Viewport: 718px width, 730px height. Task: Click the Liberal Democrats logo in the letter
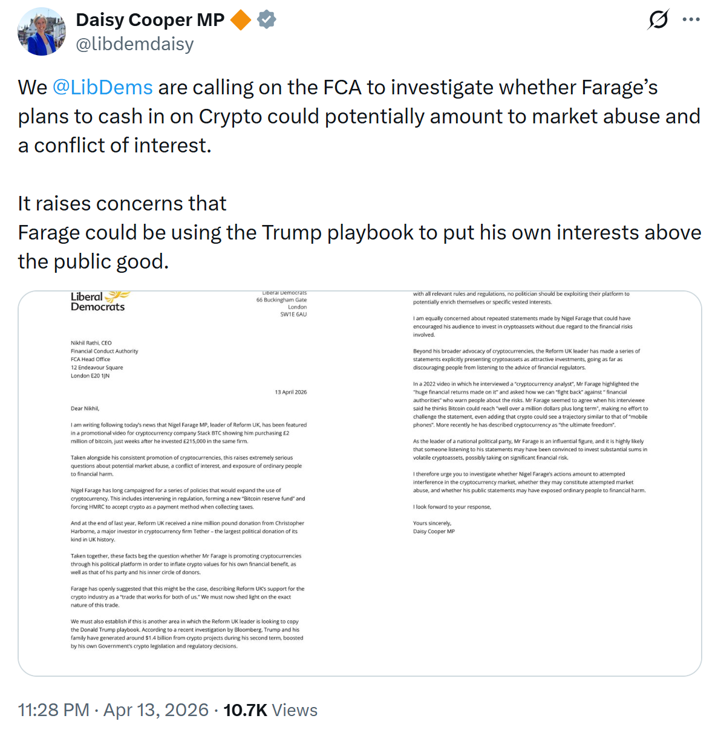pyautogui.click(x=99, y=301)
